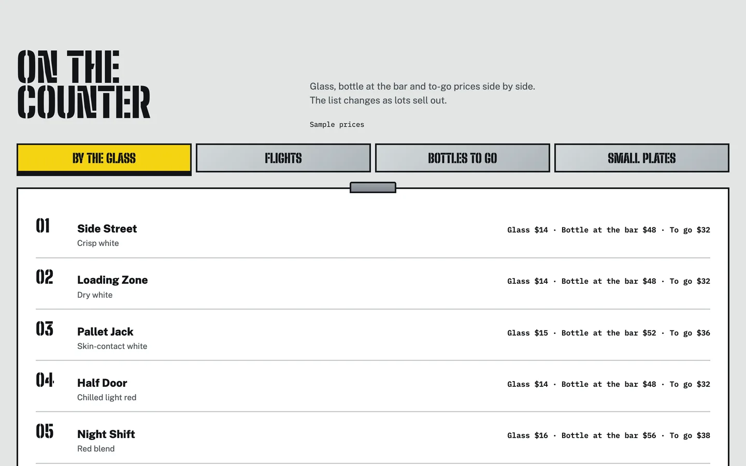The height and width of the screenshot is (466, 746).
Task: Click the Half Door wine name
Action: click(x=102, y=383)
